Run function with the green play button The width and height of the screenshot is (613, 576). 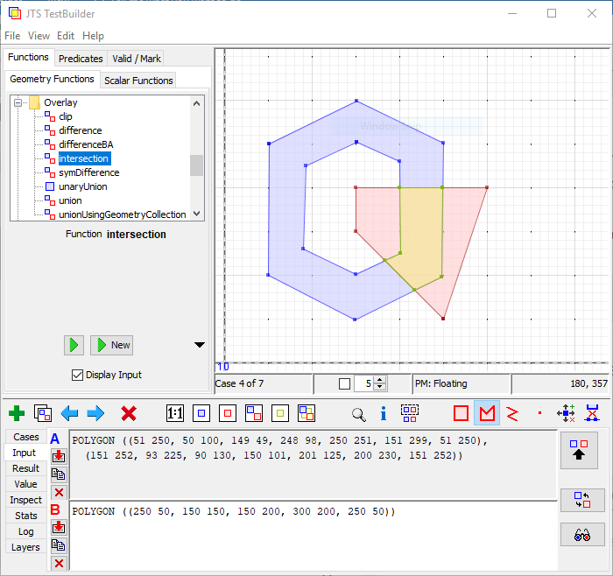[x=74, y=345]
